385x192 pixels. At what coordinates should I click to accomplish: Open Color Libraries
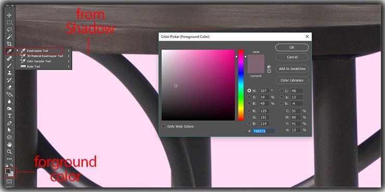click(292, 80)
